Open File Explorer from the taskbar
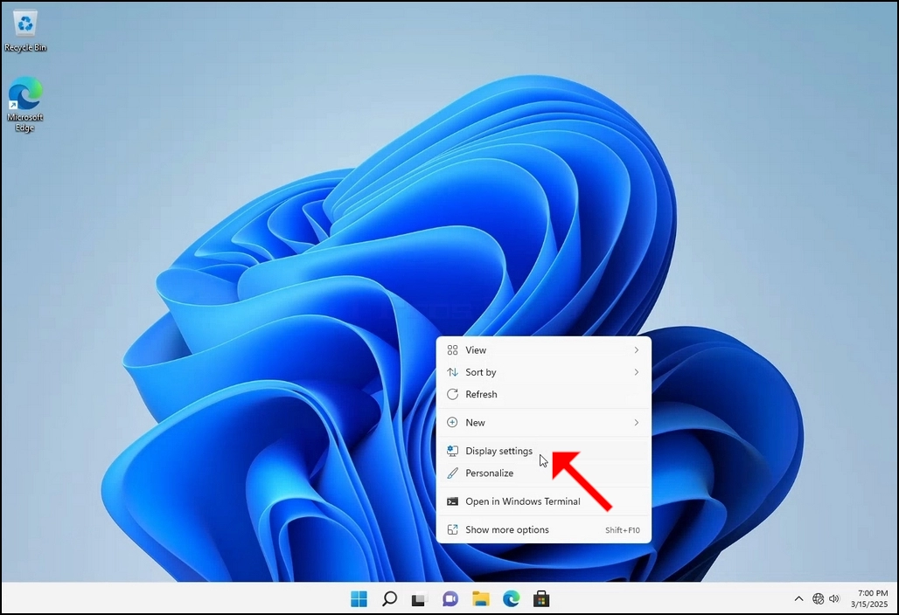Viewport: 899px width, 615px height. coord(480,599)
